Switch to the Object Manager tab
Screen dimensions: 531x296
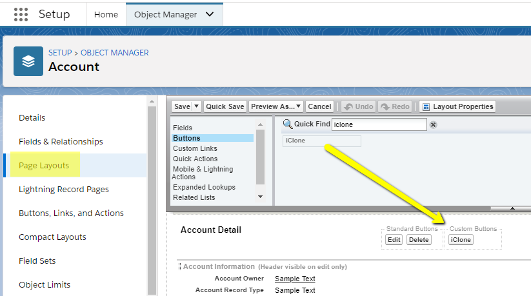(x=165, y=15)
